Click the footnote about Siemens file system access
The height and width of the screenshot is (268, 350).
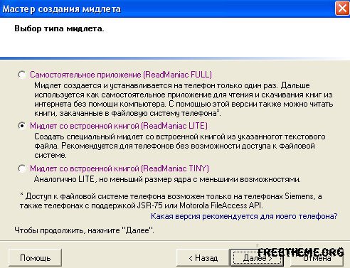pos(171,200)
